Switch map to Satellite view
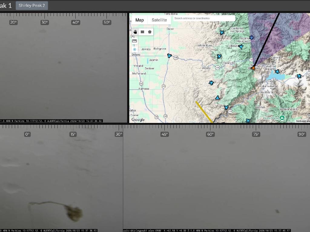 159,20
